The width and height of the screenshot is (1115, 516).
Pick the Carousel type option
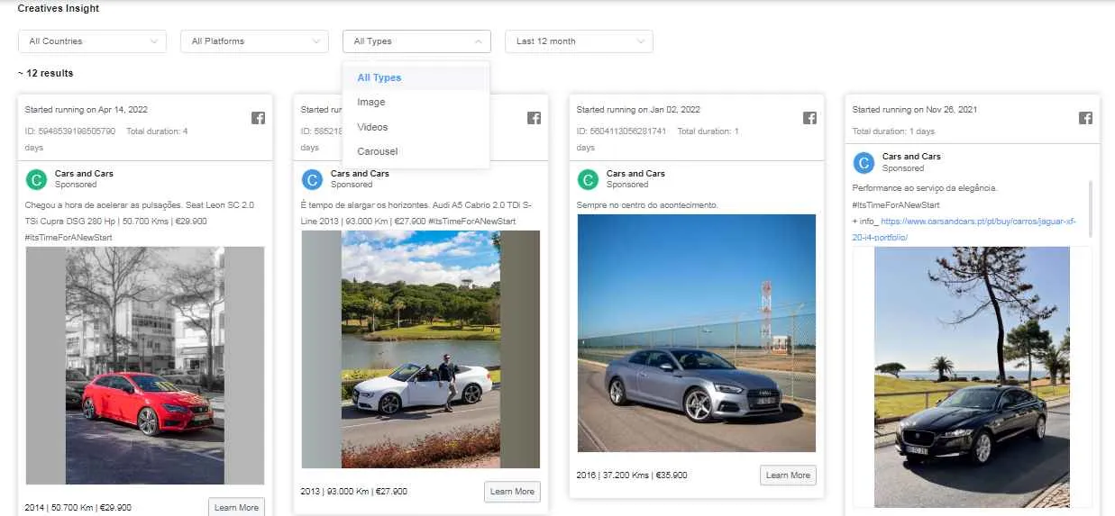tap(377, 151)
